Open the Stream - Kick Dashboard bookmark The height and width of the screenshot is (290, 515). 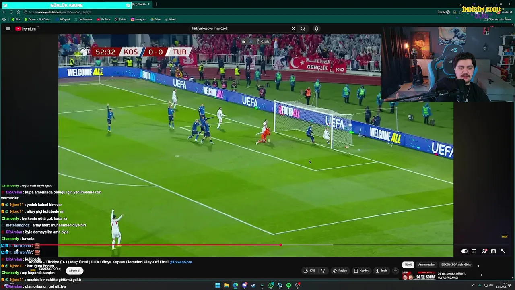pyautogui.click(x=38, y=19)
